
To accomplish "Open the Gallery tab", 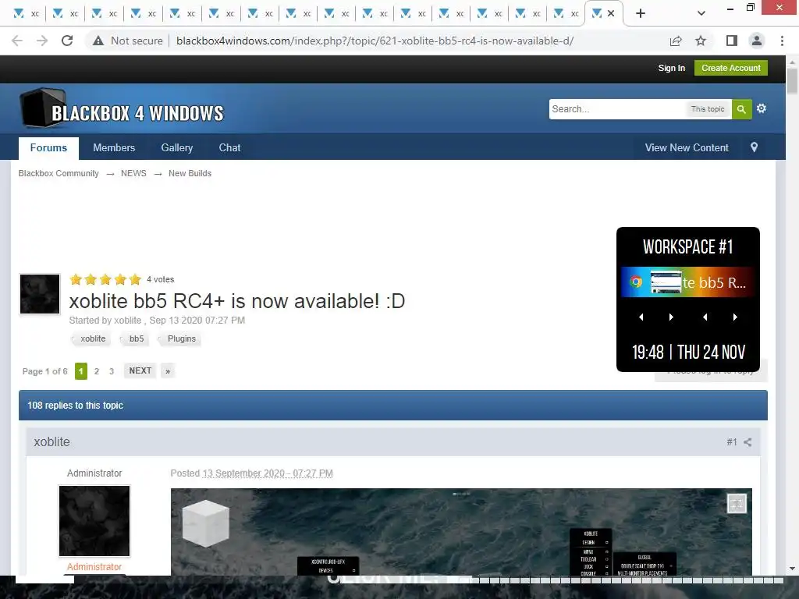I will [x=177, y=147].
